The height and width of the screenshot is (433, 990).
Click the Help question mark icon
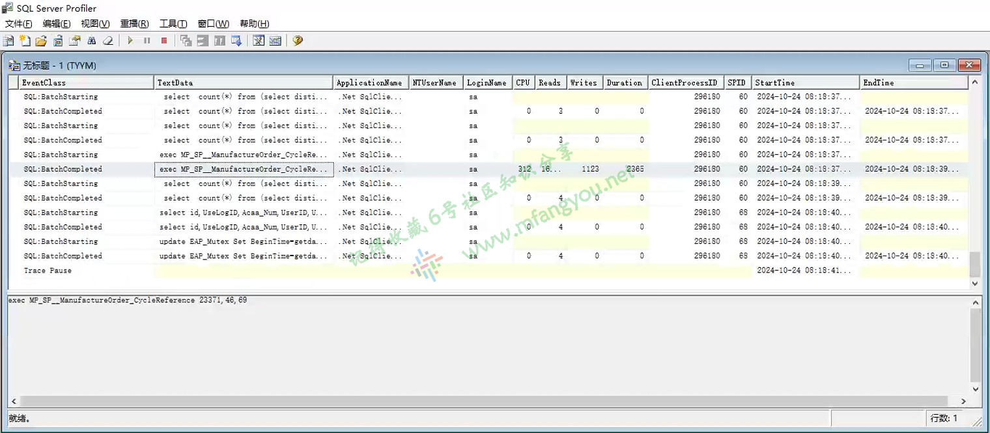[x=298, y=41]
